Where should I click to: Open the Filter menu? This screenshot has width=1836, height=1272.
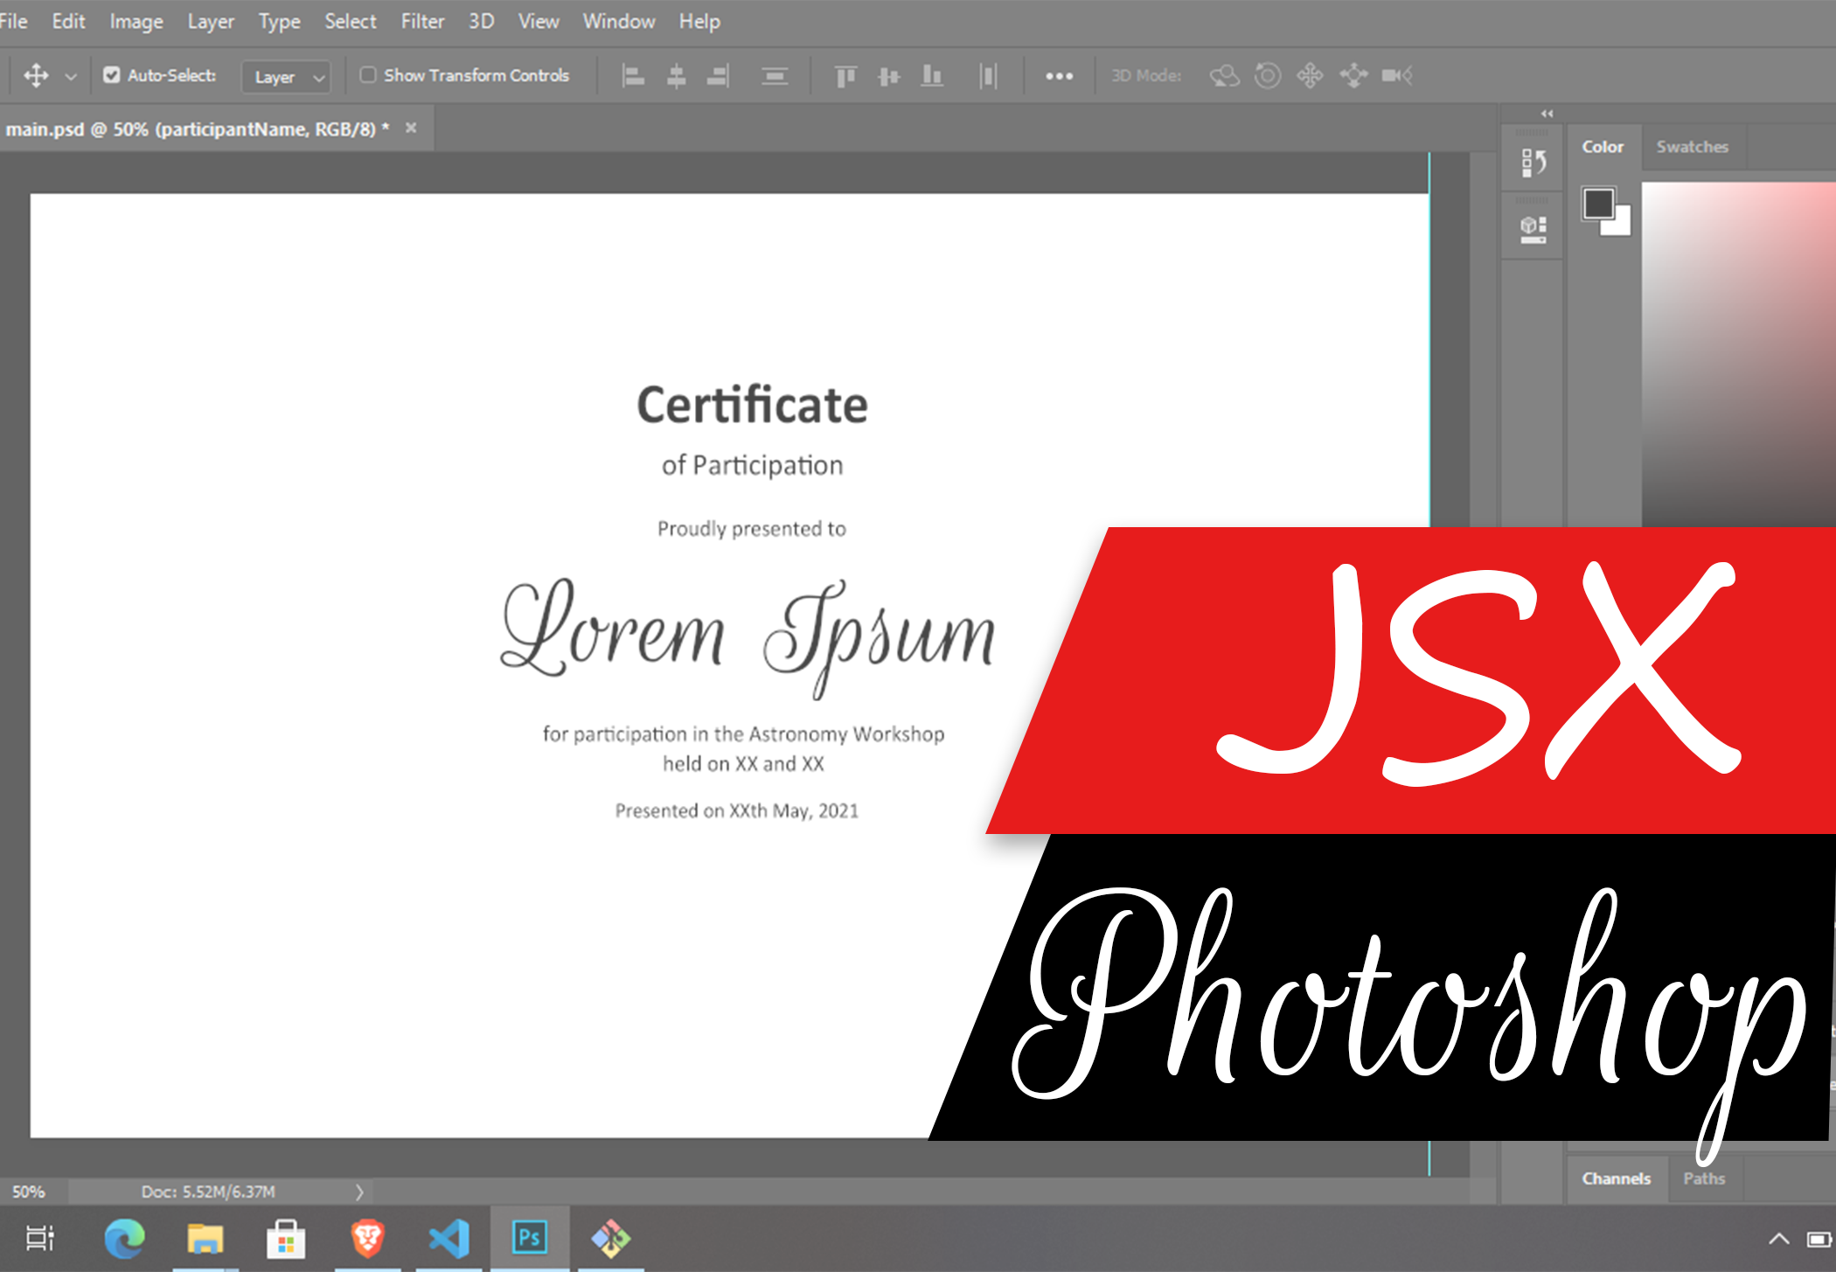click(x=422, y=21)
